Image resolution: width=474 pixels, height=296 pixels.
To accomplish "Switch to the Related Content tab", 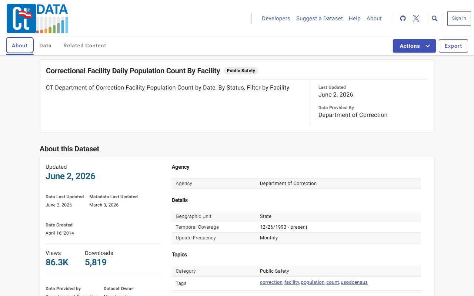I will (85, 46).
